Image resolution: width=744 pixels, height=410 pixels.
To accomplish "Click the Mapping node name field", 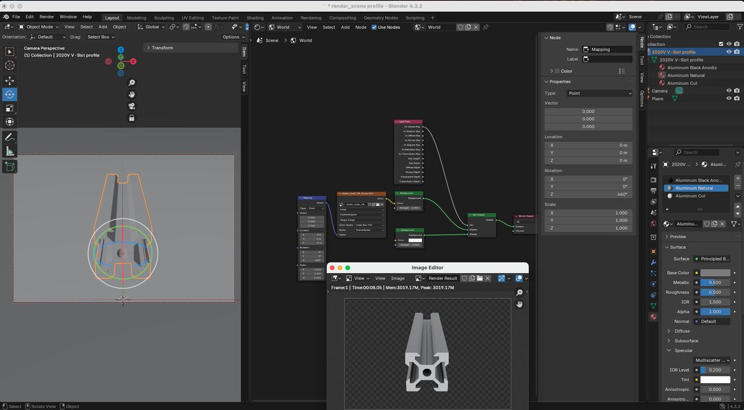I will [x=608, y=49].
